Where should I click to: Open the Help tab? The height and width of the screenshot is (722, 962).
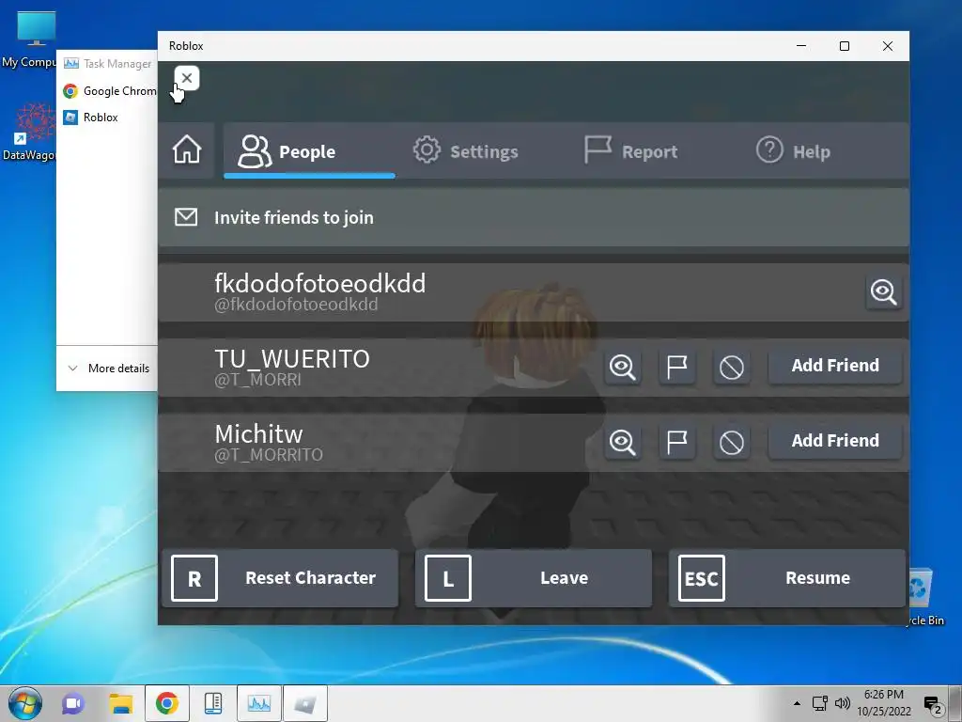[x=793, y=151]
